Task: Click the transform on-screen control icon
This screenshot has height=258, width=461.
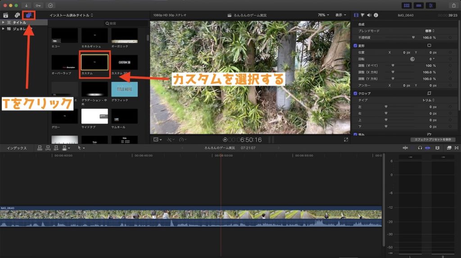Action: tap(429, 45)
